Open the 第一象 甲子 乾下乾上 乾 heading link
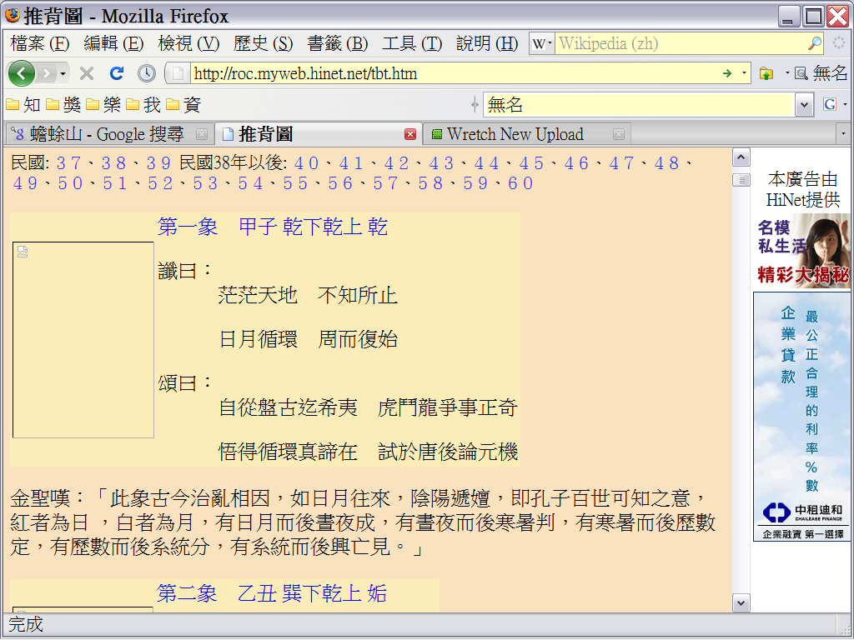Image resolution: width=854 pixels, height=640 pixels. click(x=273, y=227)
